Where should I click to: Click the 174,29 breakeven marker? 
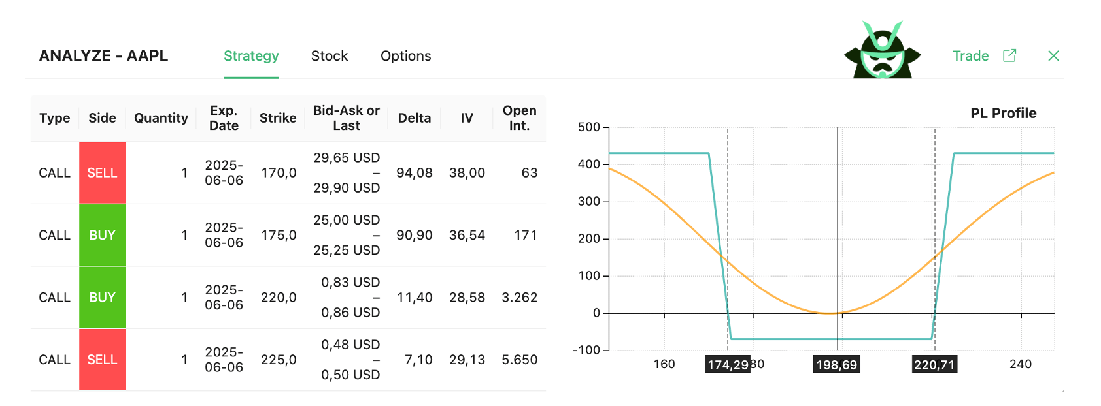click(x=728, y=364)
